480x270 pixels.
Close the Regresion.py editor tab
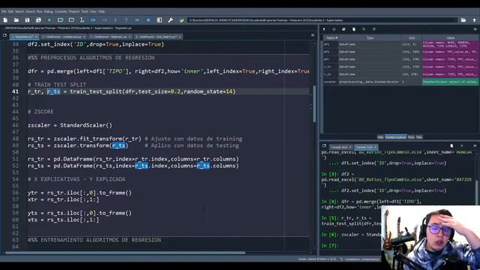[x=36, y=37]
